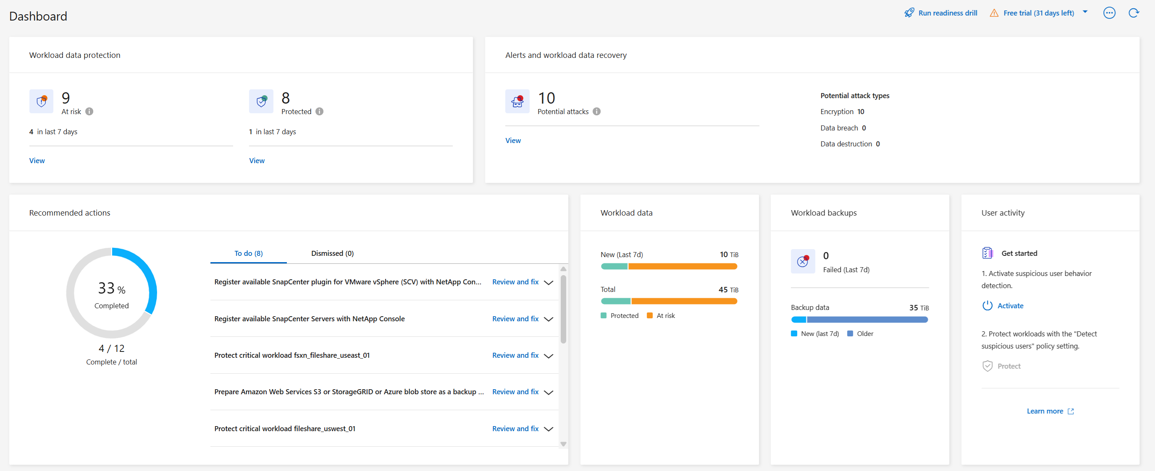Open the more options ellipsis menu

1109,13
